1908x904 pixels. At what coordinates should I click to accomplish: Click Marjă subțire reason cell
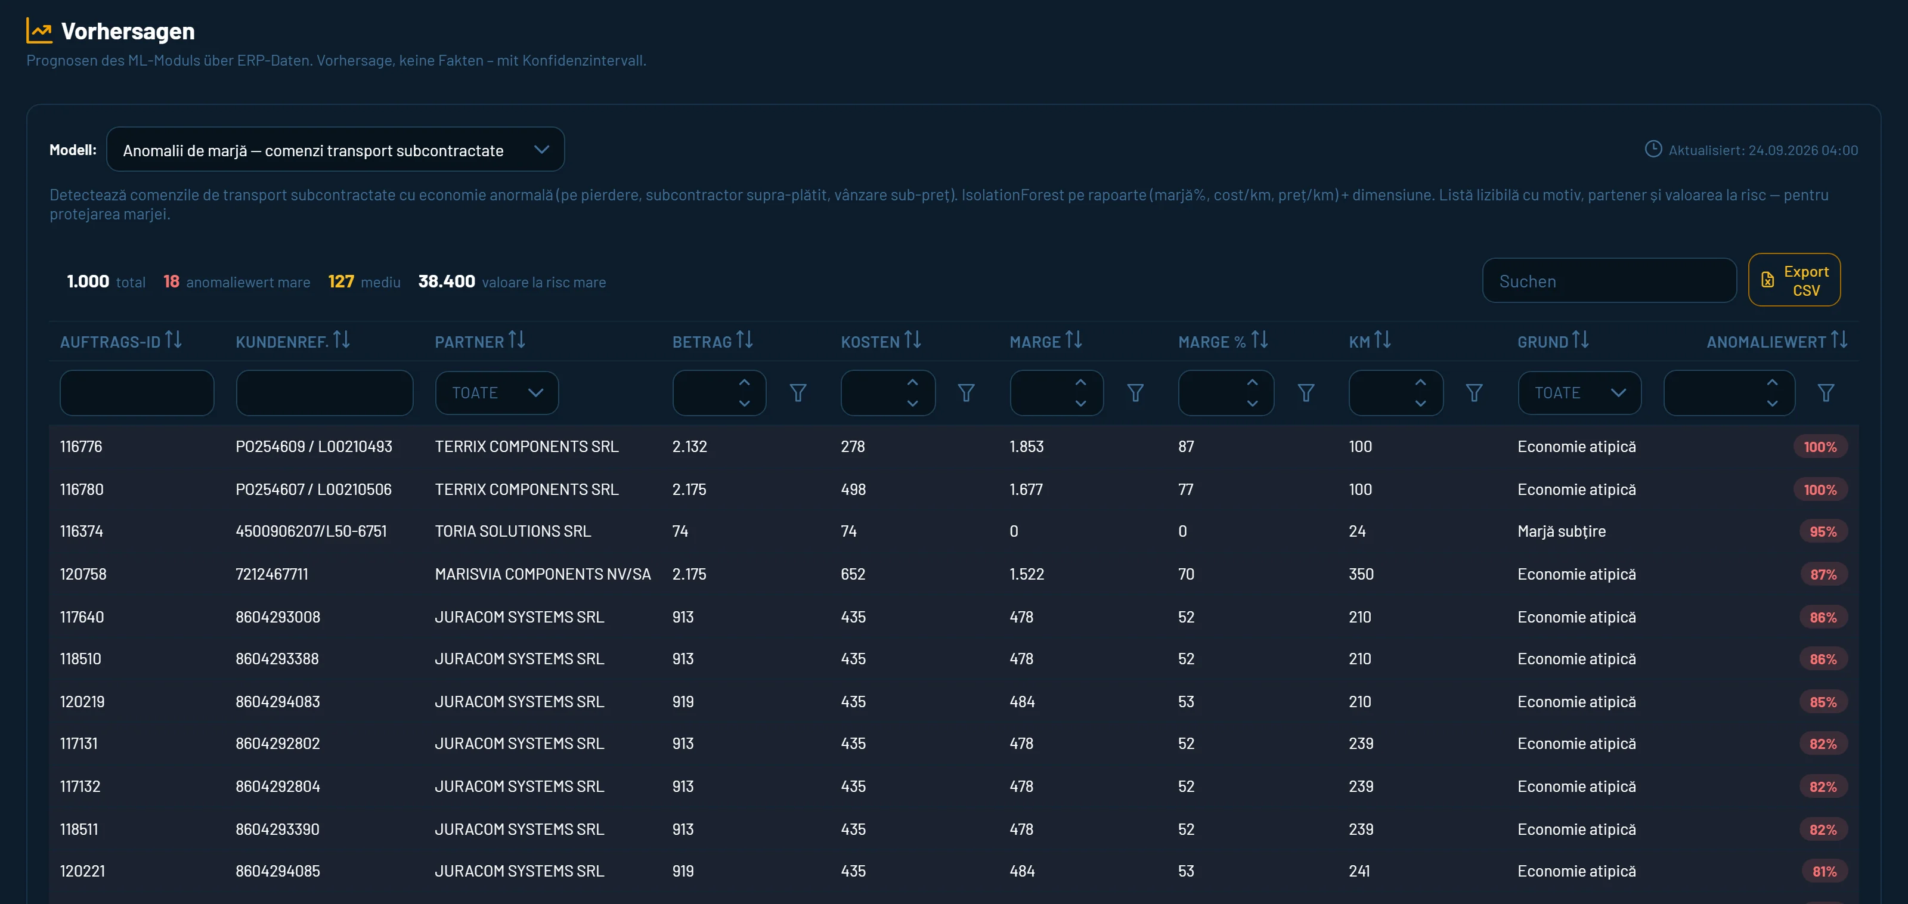pyautogui.click(x=1562, y=531)
